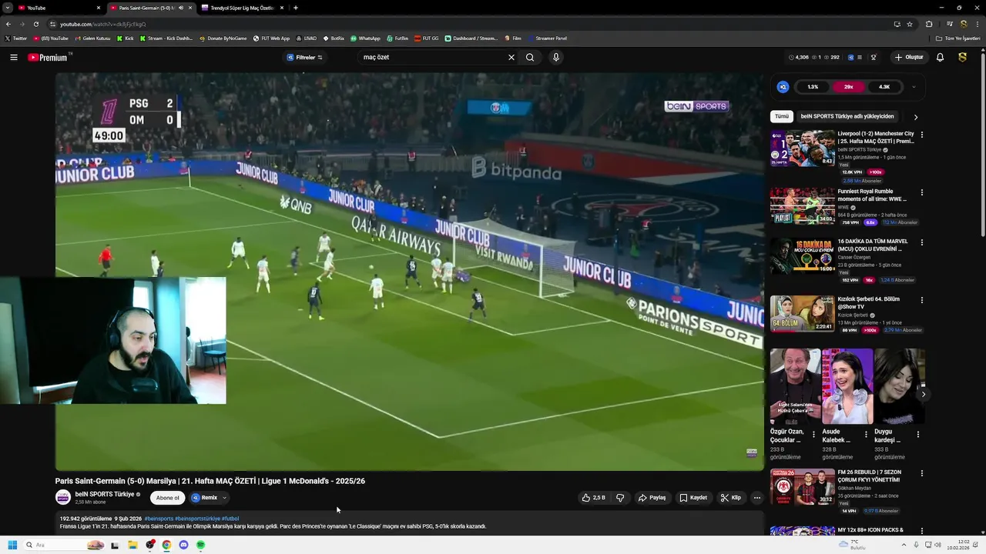Open the account avatar menu on YouTube

point(962,57)
